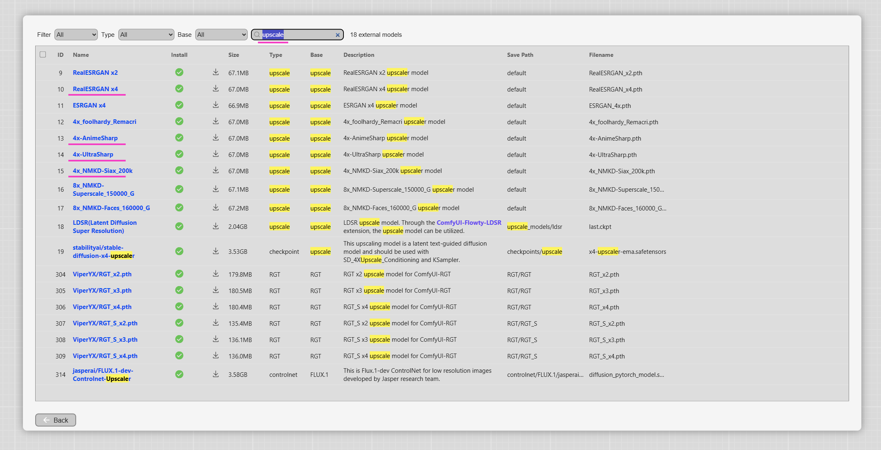Click into the search field containing upscale
The height and width of the screenshot is (450, 881).
tap(297, 35)
